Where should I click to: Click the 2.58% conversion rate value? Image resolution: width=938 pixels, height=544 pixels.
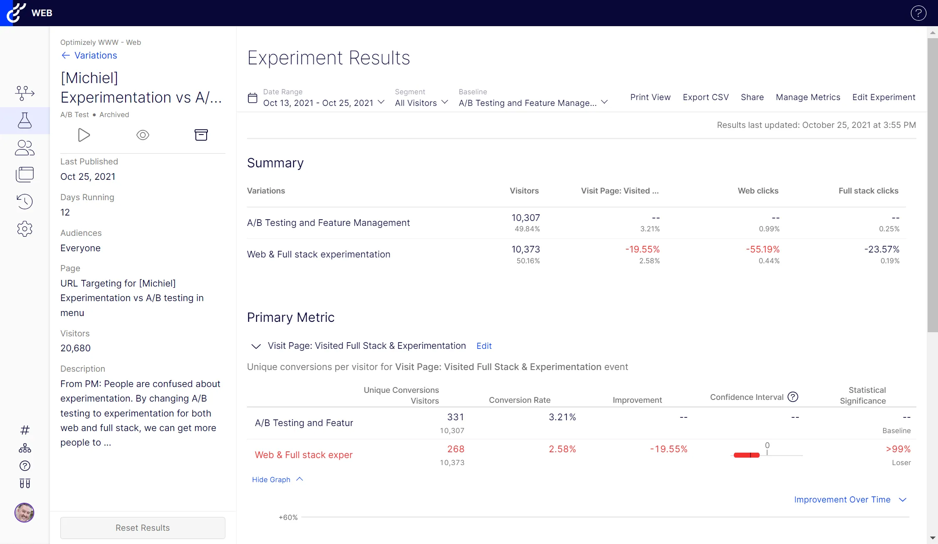point(562,449)
